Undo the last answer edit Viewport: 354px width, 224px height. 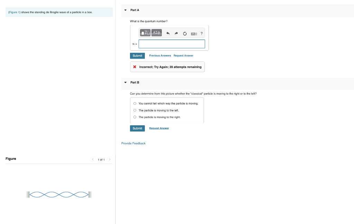coord(168,33)
